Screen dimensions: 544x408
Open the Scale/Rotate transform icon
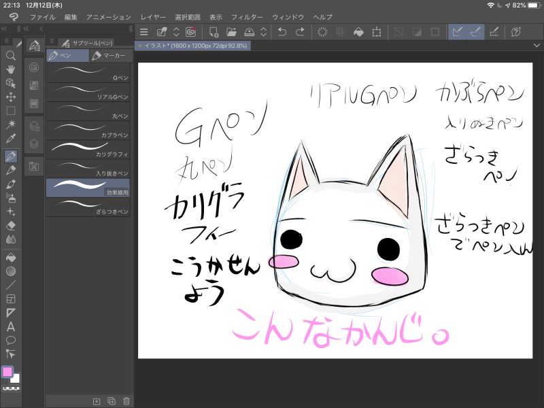(377, 32)
